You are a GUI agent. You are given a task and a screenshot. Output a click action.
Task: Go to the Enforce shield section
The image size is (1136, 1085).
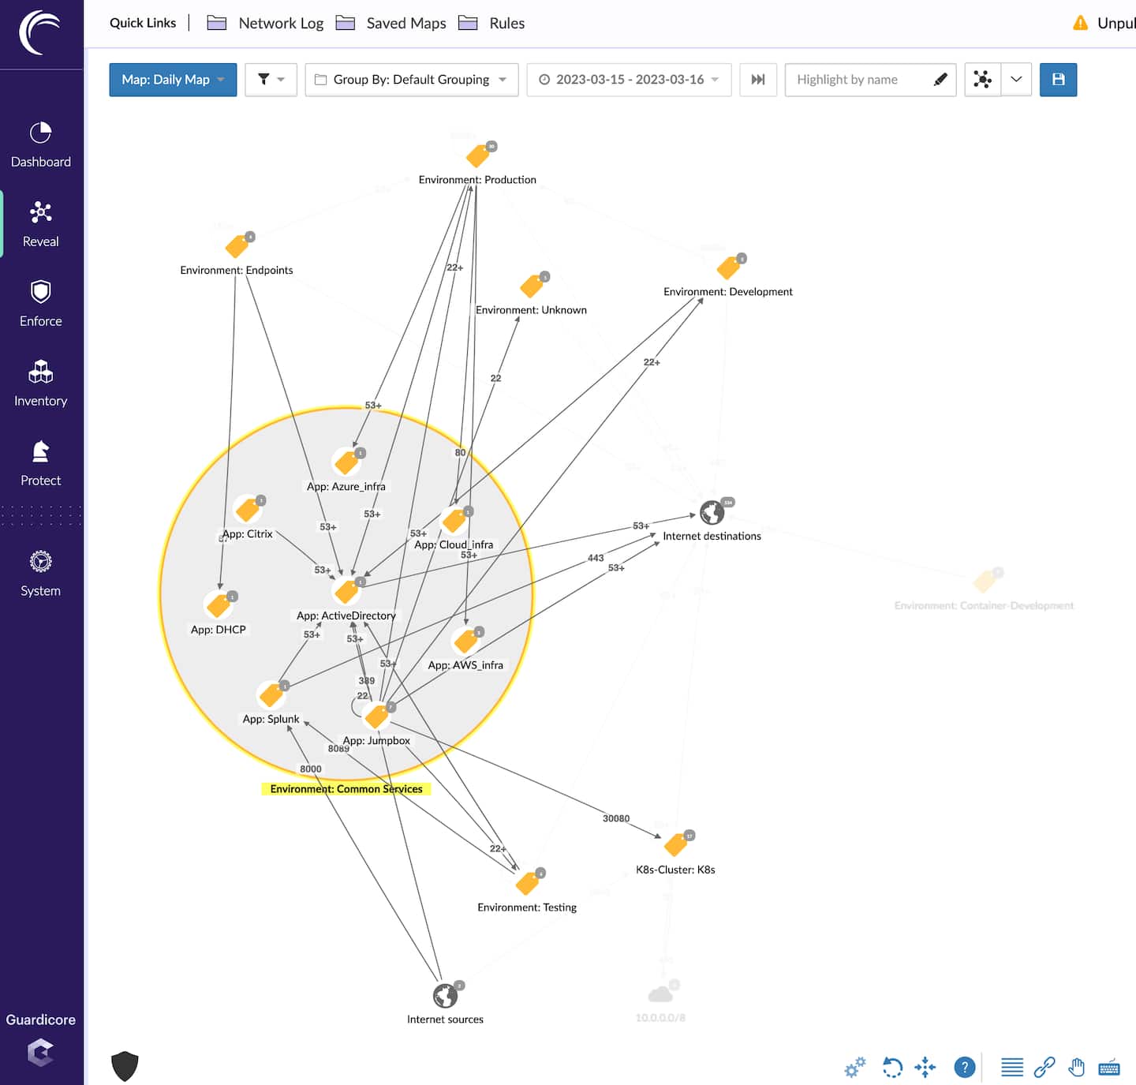(x=40, y=304)
